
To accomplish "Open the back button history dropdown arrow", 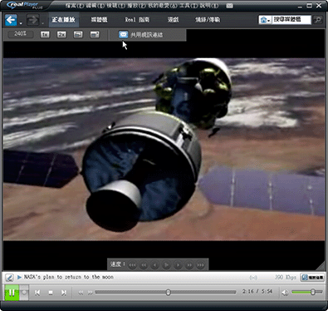I will 21,23.
